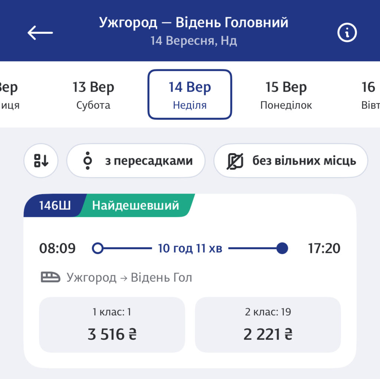
Task: Select the 14 Вер Неділя date tab
Action: click(x=190, y=95)
